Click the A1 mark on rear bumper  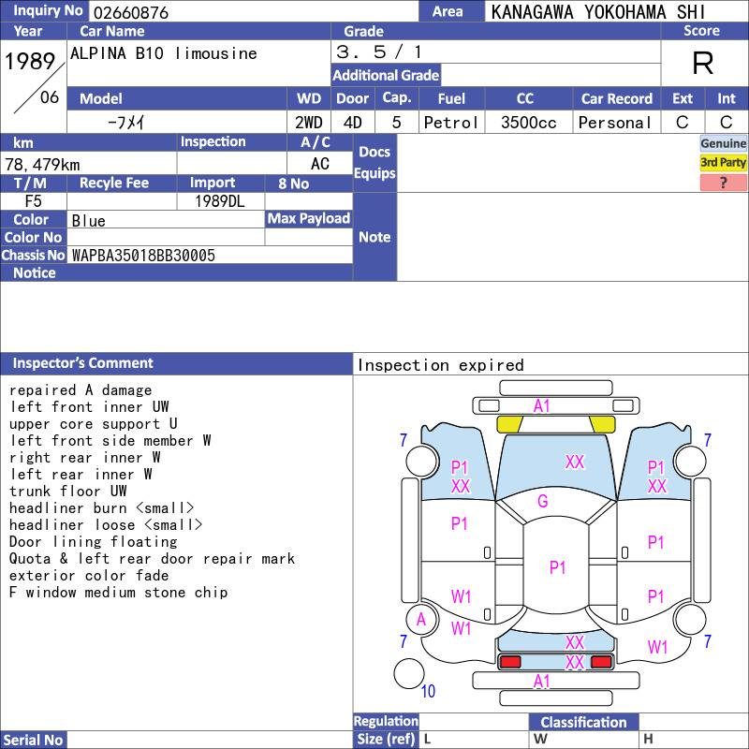pos(542,682)
